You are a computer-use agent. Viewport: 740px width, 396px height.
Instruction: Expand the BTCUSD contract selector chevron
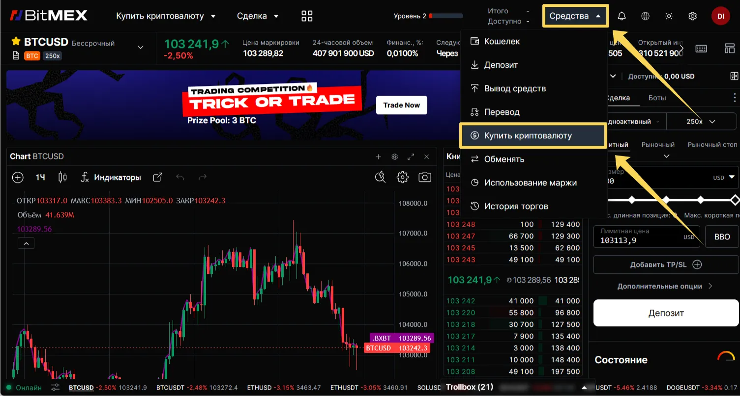[x=141, y=48]
